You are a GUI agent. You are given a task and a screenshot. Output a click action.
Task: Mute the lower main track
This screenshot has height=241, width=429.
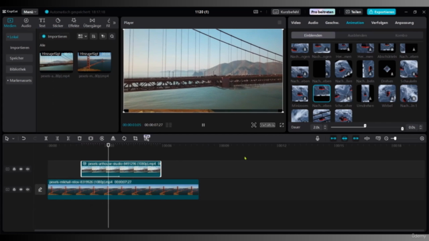pos(27,189)
